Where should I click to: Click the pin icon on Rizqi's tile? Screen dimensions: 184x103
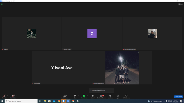tap(138, 53)
